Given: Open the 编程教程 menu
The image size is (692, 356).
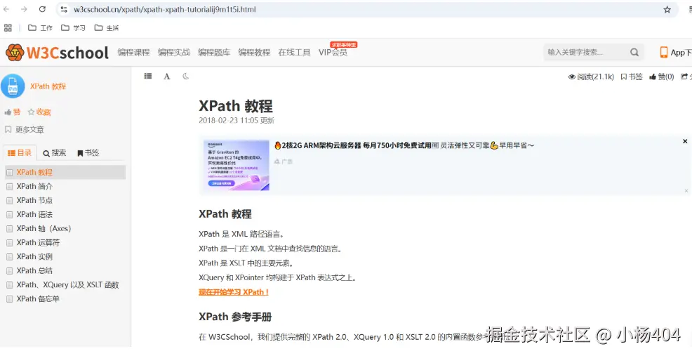Looking at the screenshot, I should click(254, 52).
